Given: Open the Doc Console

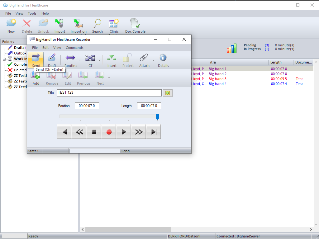Looking at the screenshot, I should 135,23.
